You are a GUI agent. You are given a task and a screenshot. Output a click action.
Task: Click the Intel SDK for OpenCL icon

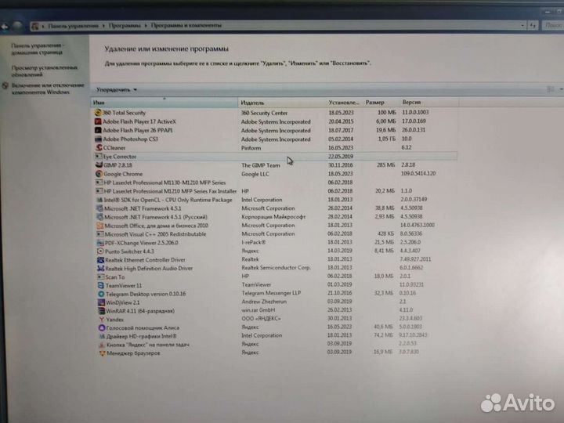[x=99, y=200]
